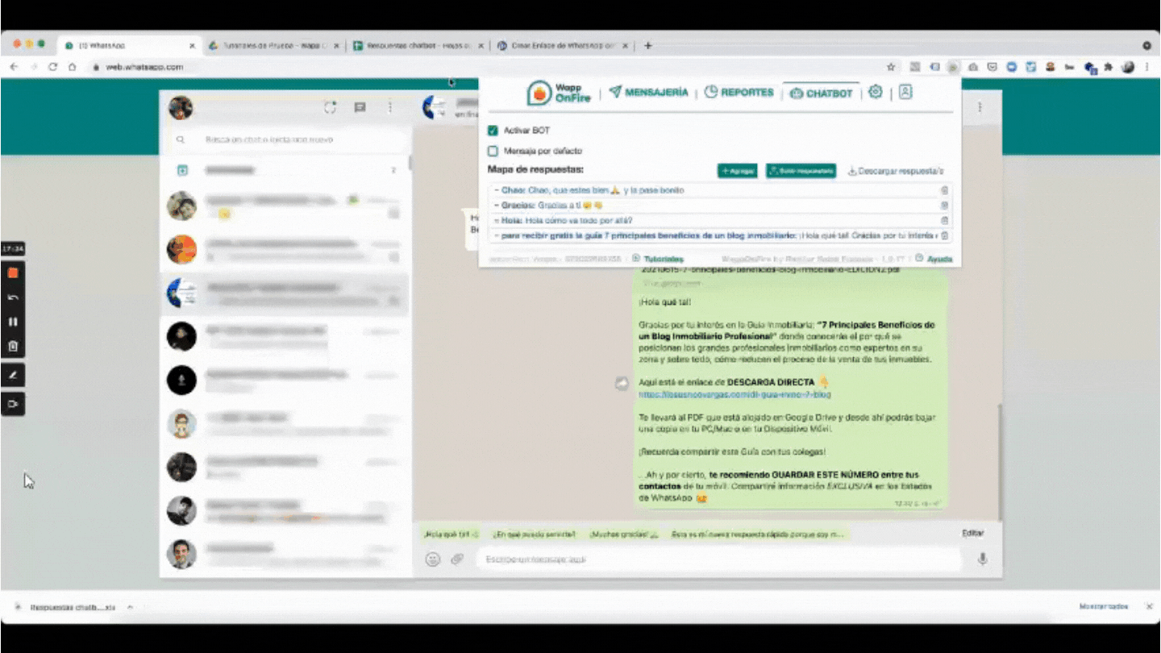Switch to the MENSAJERÍA tab
The image size is (1161, 653).
[x=649, y=93]
